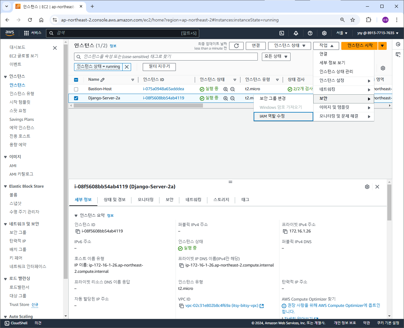Open the AWS home logo
The height and width of the screenshot is (328, 404).
pyautogui.click(x=10, y=33)
